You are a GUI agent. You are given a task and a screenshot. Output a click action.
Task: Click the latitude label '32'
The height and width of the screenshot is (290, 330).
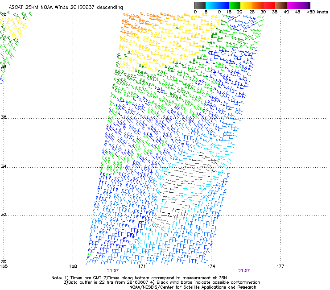tap(4, 215)
